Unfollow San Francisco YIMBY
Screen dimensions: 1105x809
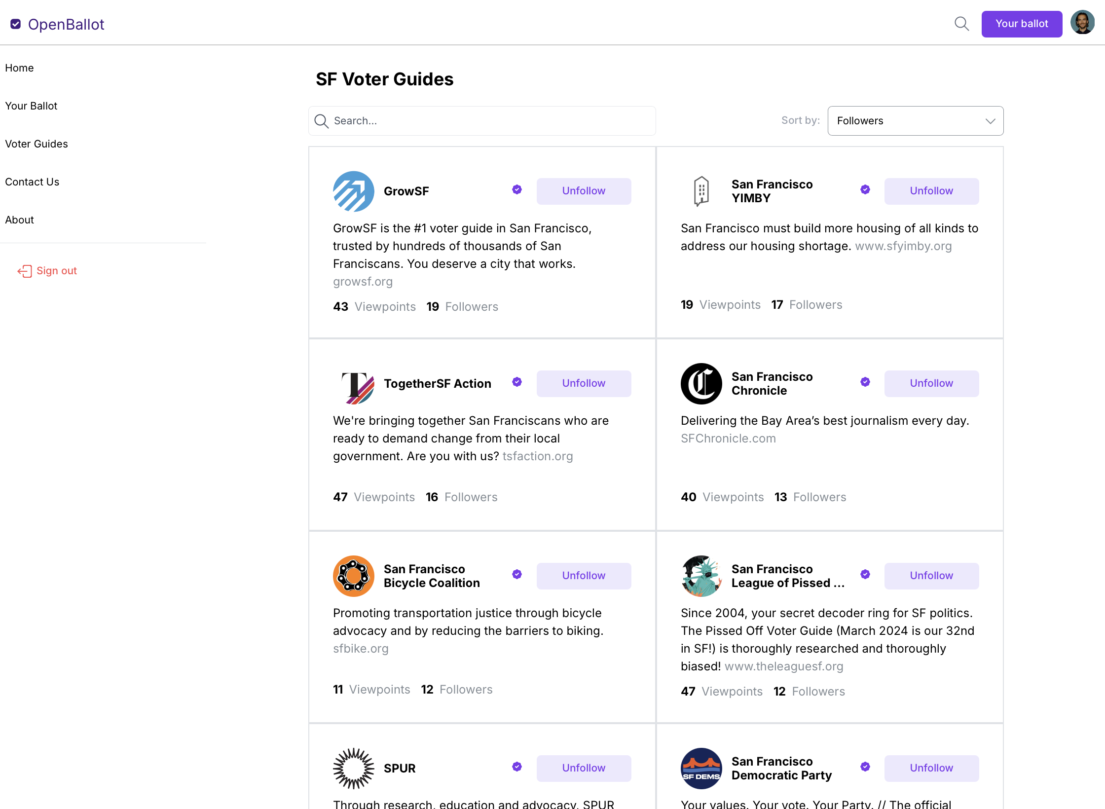tap(931, 191)
